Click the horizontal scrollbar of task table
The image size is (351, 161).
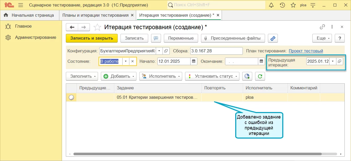(x=197, y=154)
